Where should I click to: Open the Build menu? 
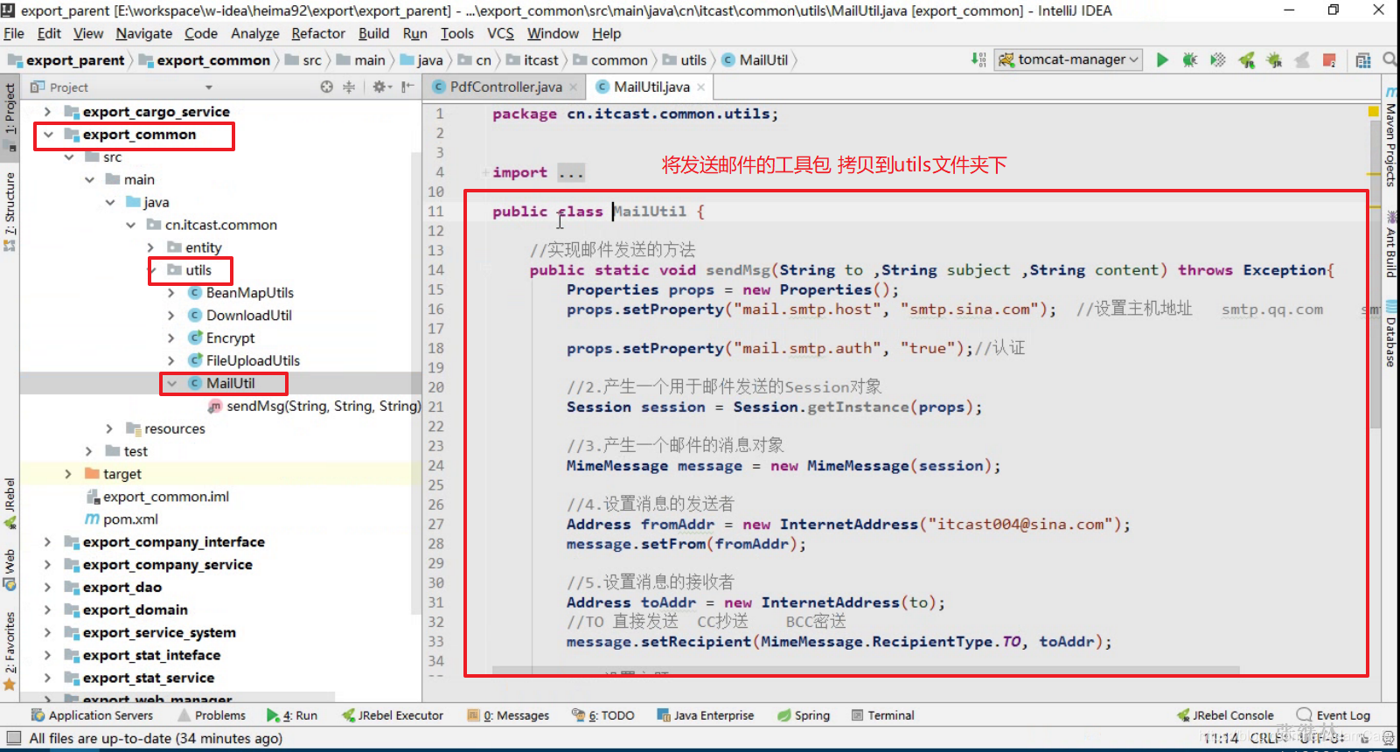[x=373, y=33]
